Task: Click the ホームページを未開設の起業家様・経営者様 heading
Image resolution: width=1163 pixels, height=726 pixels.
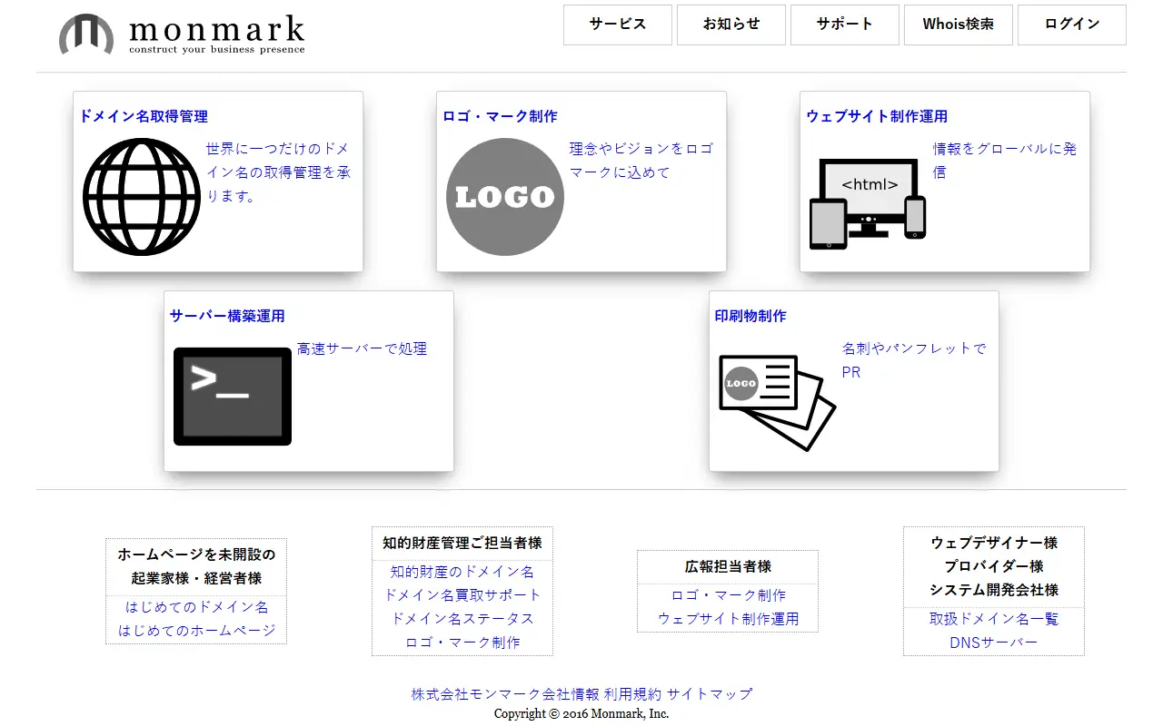Action: (196, 566)
